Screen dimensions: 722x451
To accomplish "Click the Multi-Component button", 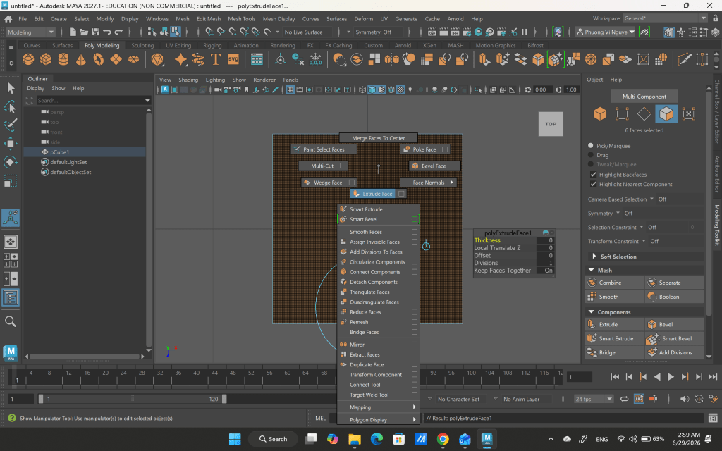I will point(644,97).
